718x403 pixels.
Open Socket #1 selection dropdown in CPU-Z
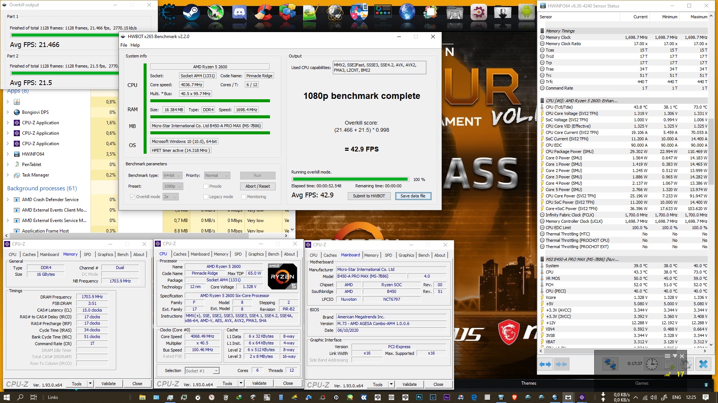pos(202,371)
